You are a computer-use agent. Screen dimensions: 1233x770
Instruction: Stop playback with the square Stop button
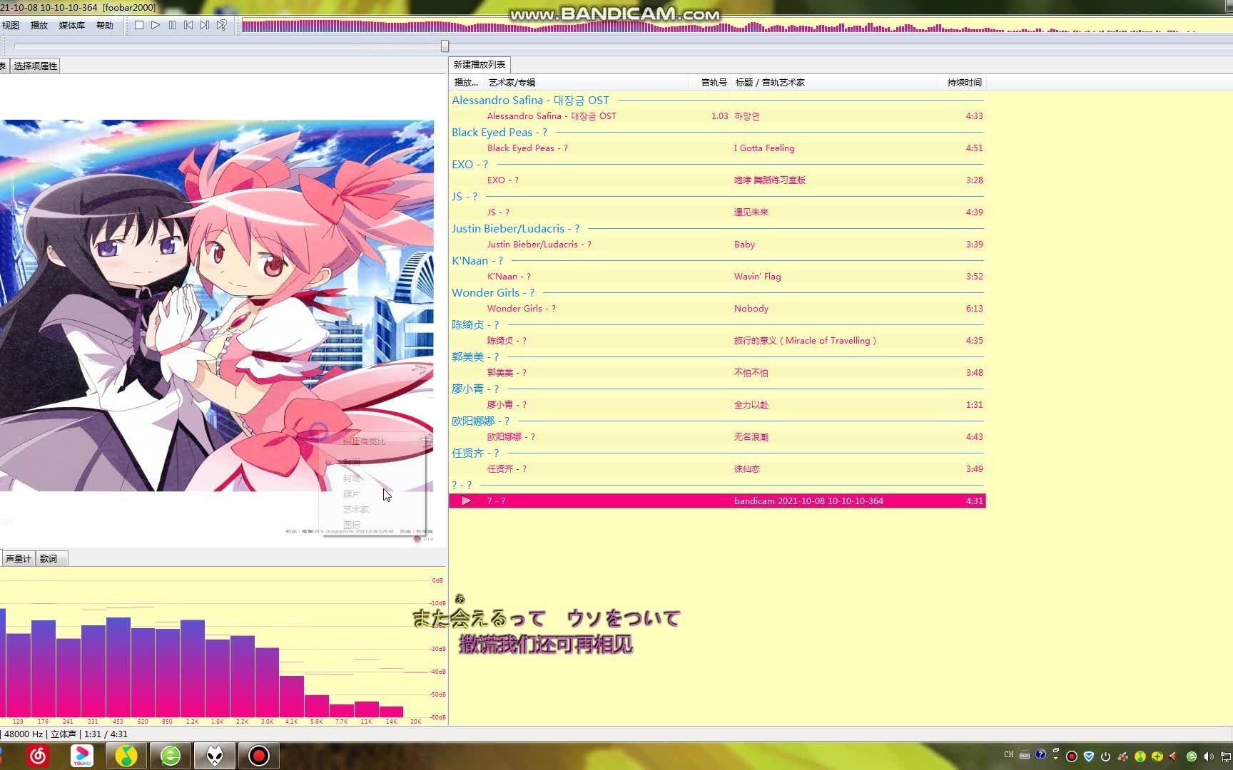(x=139, y=25)
